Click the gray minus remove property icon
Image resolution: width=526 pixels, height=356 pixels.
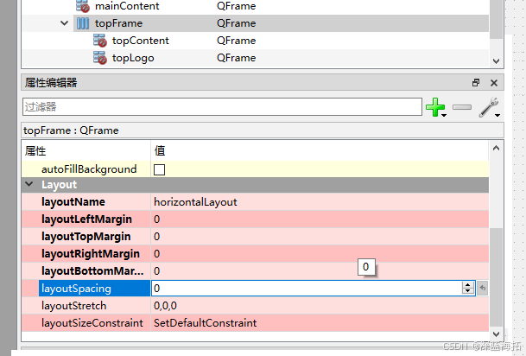462,107
